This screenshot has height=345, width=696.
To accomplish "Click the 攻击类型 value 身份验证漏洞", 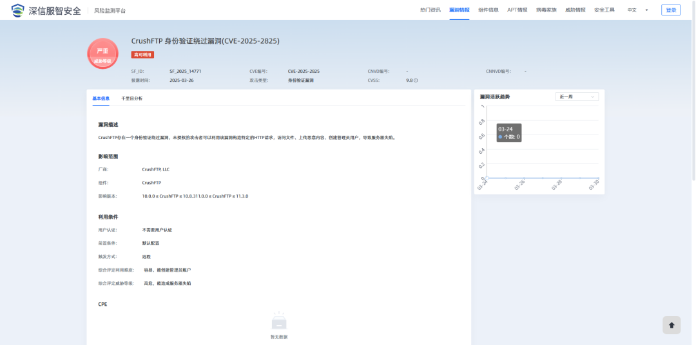I will point(301,80).
